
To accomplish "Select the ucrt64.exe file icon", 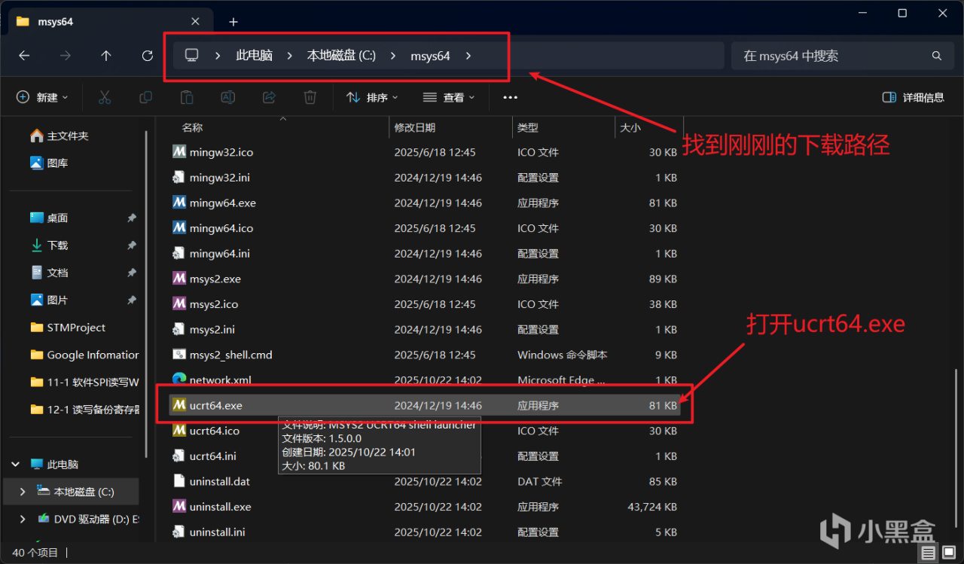I will (x=179, y=405).
